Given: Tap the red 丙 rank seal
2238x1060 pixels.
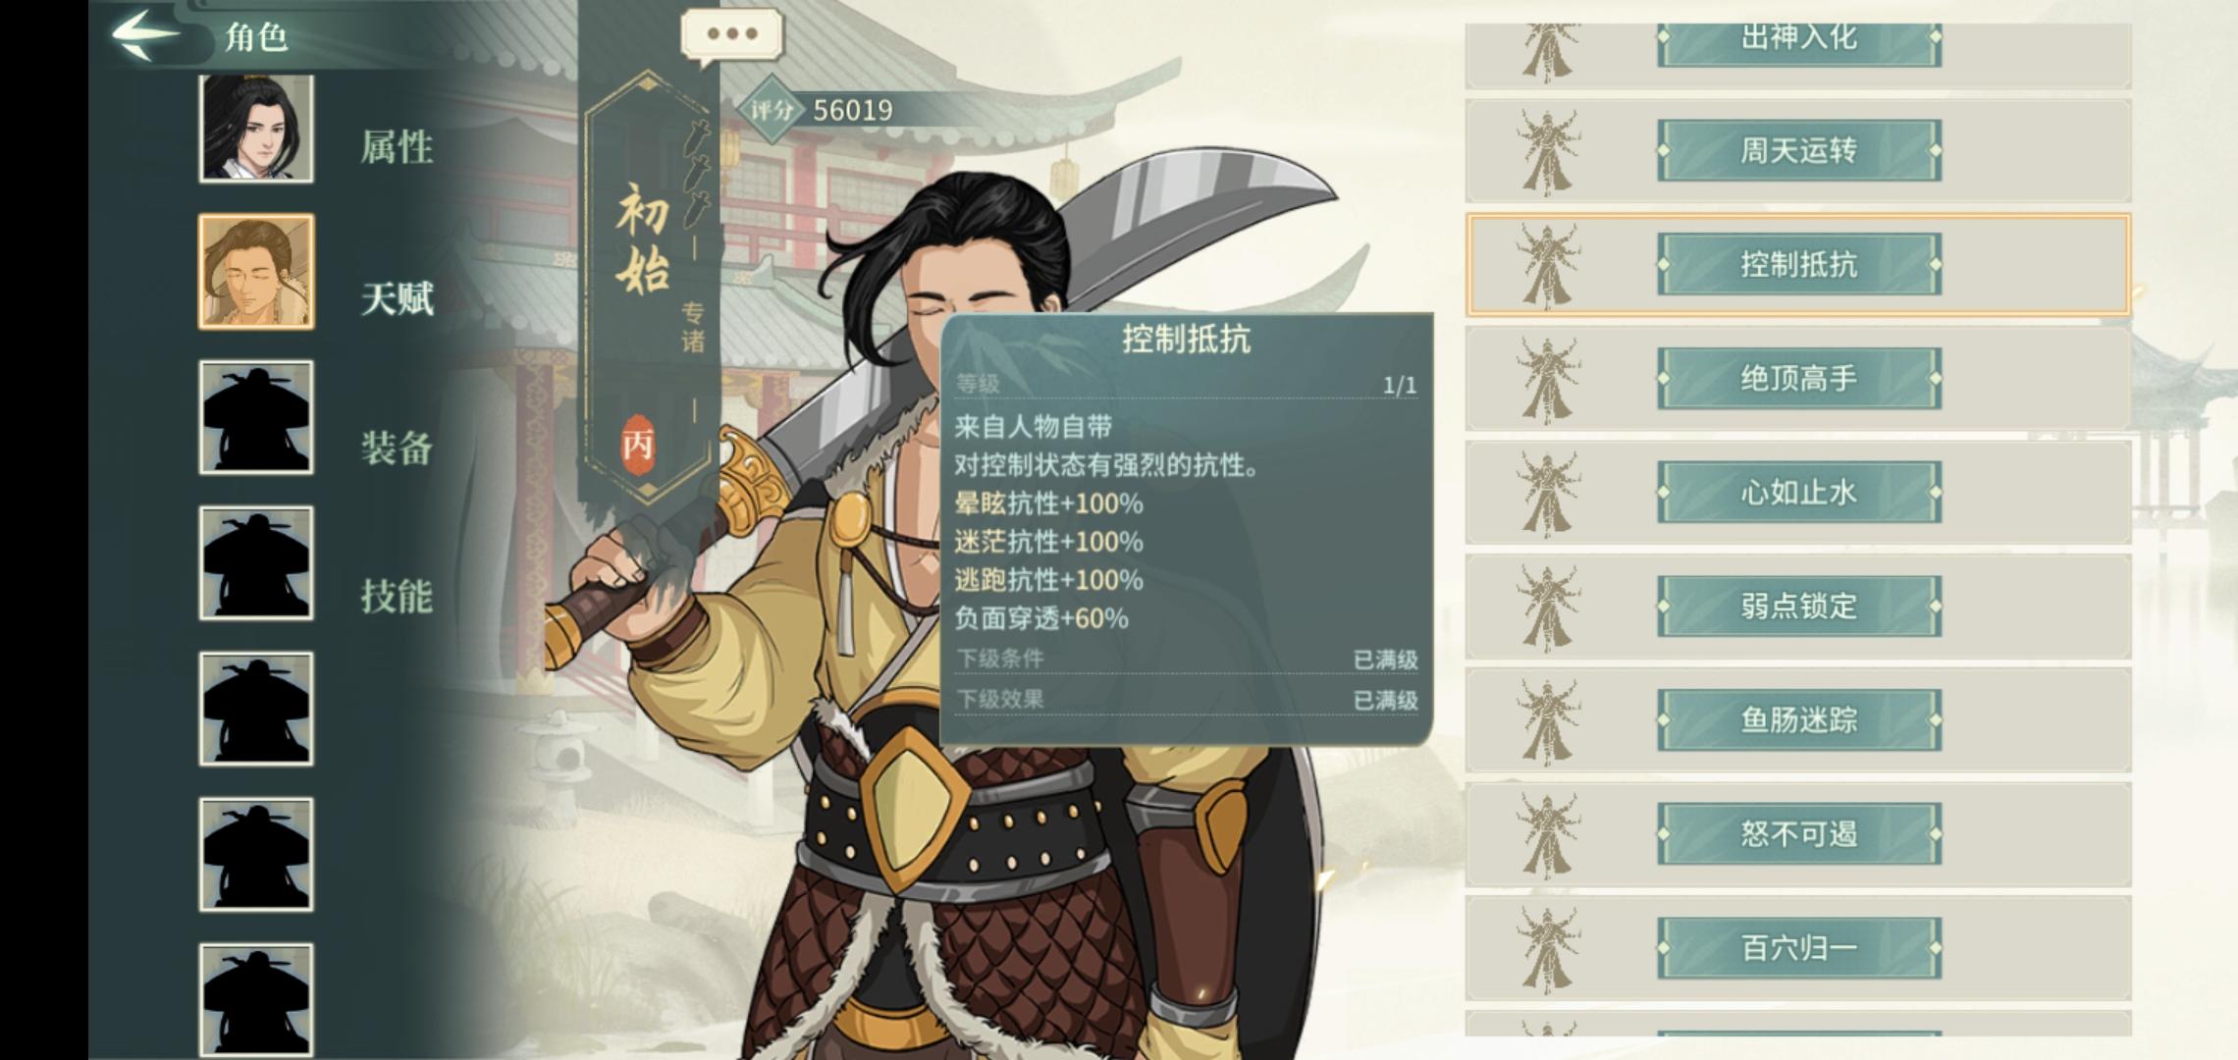Looking at the screenshot, I should (x=638, y=445).
